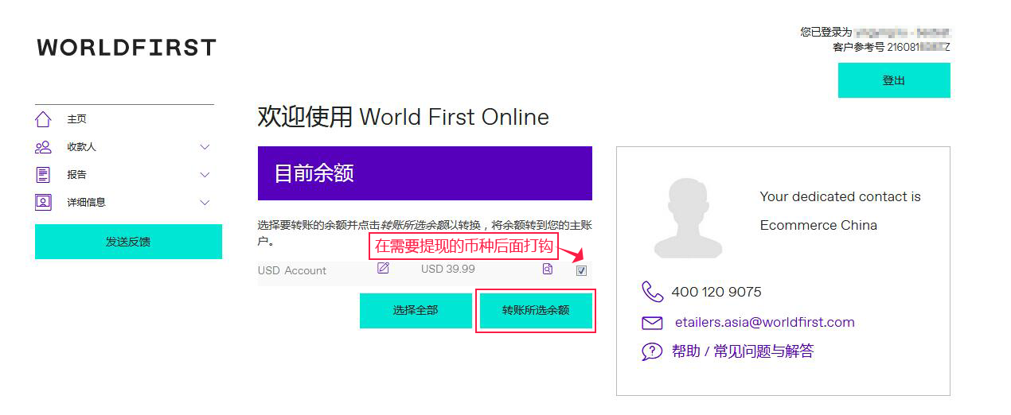Click the envelope icon beside the email address

point(652,323)
